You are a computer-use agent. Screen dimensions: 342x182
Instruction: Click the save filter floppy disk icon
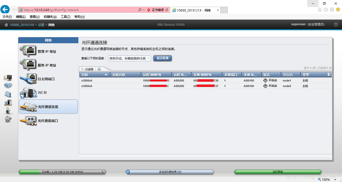(x=99, y=69)
